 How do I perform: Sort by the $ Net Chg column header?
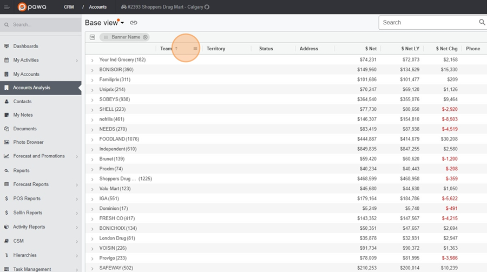point(446,49)
